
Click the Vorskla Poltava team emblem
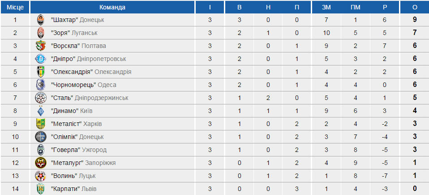point(41,46)
